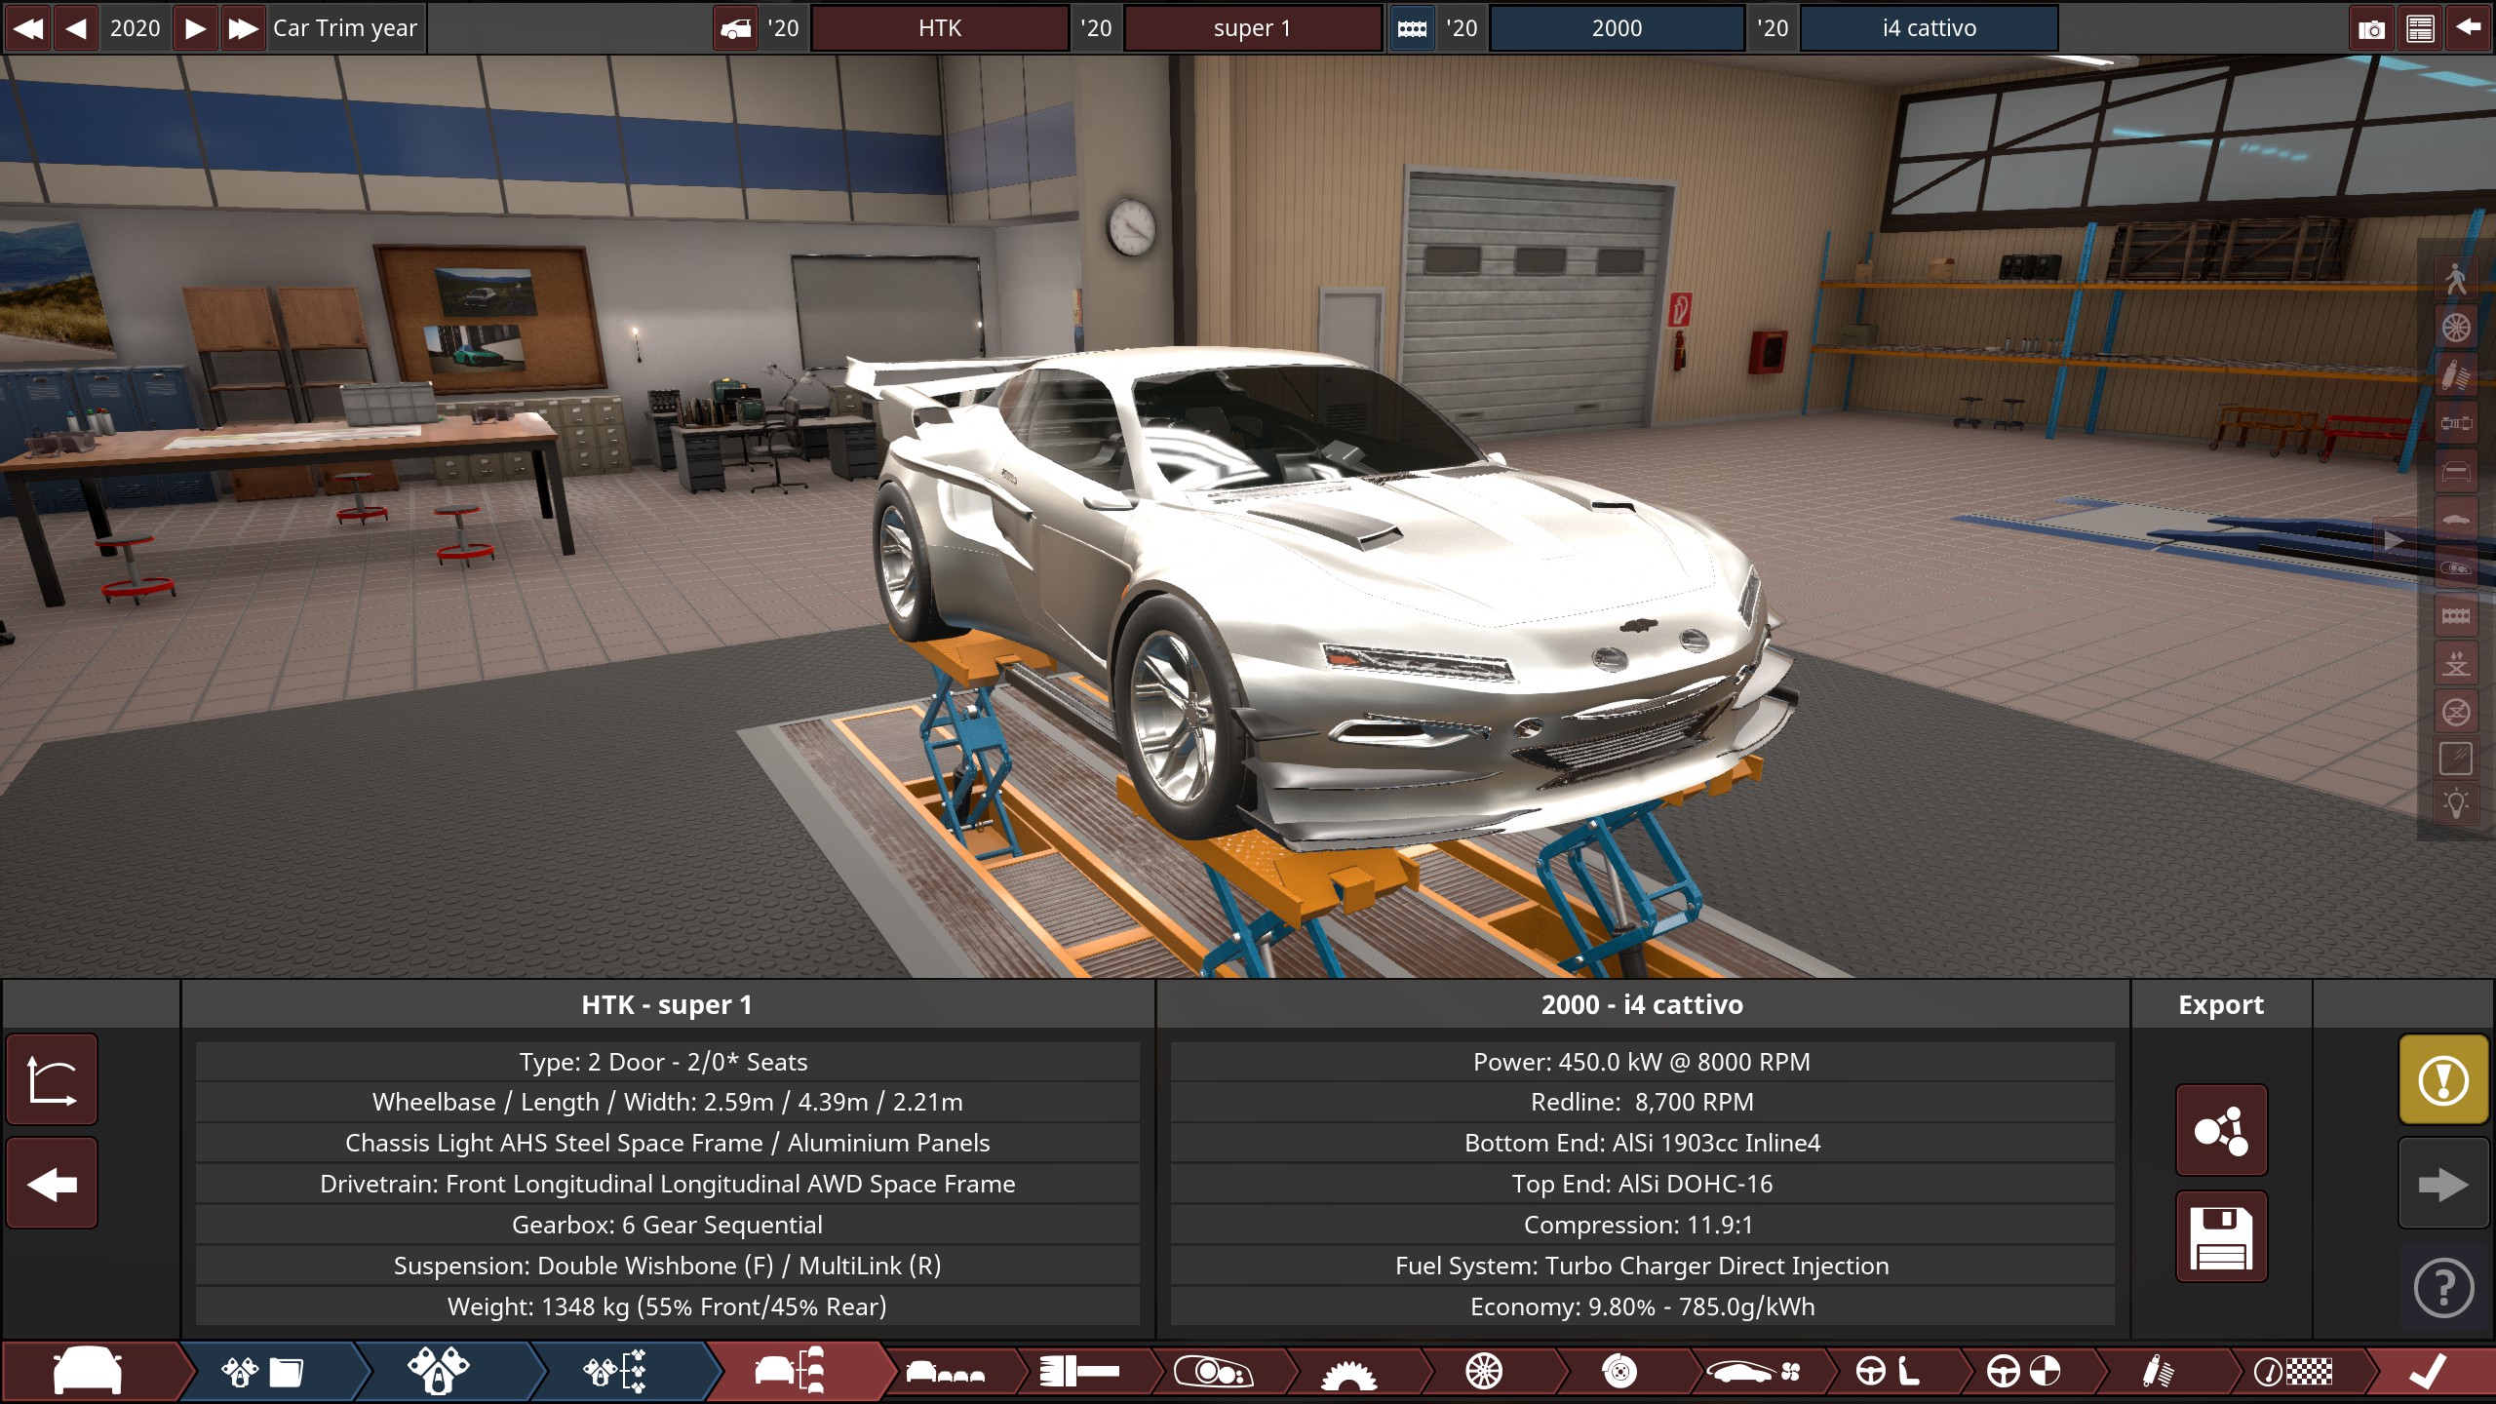
Task: Click the 2020 year value
Action: pos(136,27)
